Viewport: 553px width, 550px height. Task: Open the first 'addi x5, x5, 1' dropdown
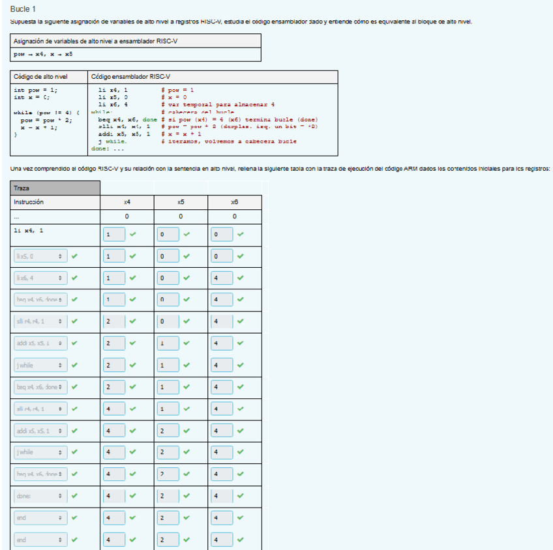tap(40, 343)
